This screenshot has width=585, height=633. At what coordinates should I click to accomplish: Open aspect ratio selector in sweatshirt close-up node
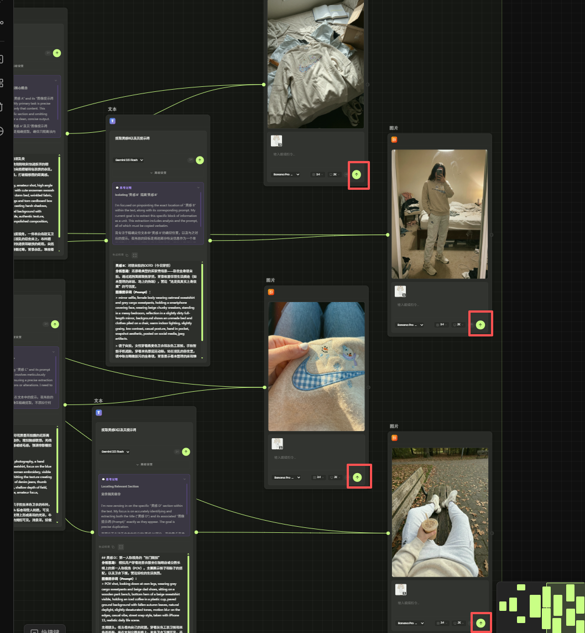click(x=318, y=477)
